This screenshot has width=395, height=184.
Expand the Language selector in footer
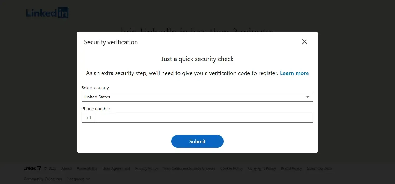(79, 179)
